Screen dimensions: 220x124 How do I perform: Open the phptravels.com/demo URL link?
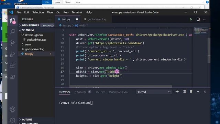[x=118, y=43]
